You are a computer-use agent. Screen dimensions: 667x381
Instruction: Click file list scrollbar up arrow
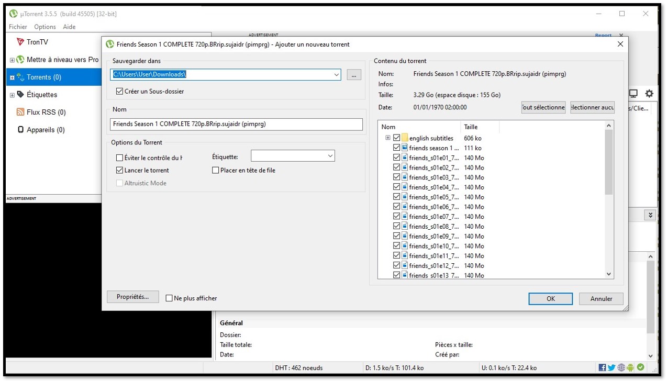click(x=608, y=126)
